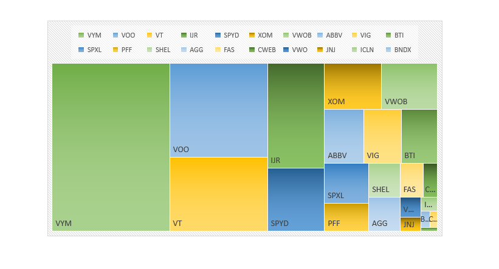Viewport: 499px width, 269px height.
Task: Click the VYM legend color swatch
Action: coord(81,36)
